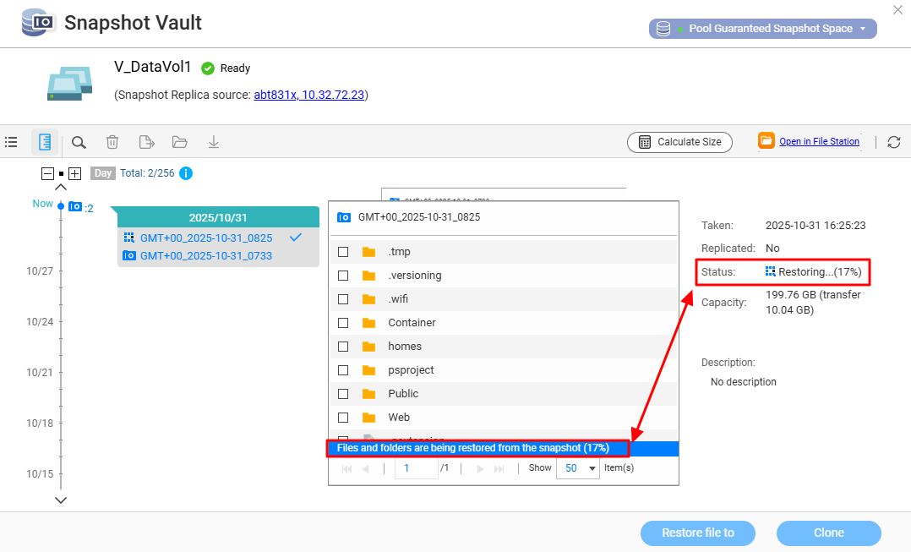The image size is (911, 552).
Task: Click the trash delete snapshot icon
Action: 112,142
